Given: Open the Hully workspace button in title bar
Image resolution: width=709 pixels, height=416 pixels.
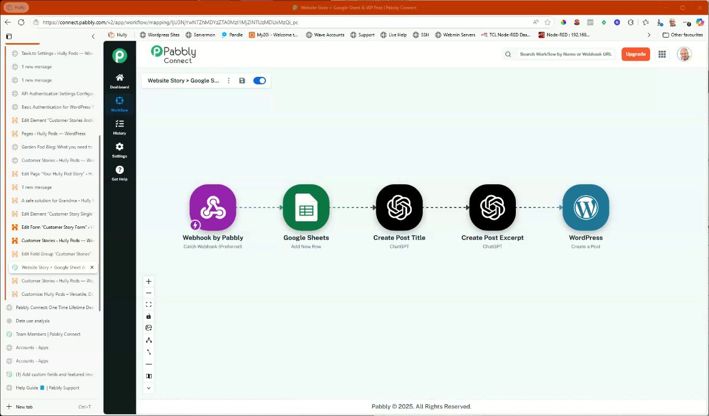Looking at the screenshot, I should tap(16, 8).
